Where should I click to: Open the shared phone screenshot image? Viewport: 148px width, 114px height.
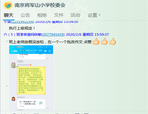31,78
